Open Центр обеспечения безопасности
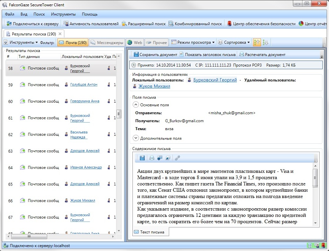This screenshot has width=329, height=251. 261,24
